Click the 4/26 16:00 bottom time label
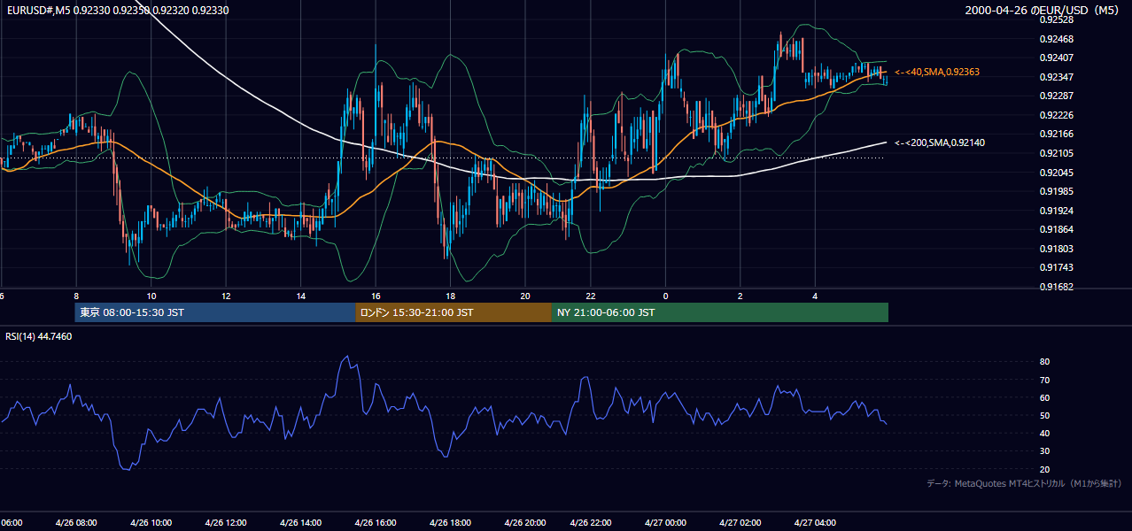The height and width of the screenshot is (531, 1132). coord(376,522)
